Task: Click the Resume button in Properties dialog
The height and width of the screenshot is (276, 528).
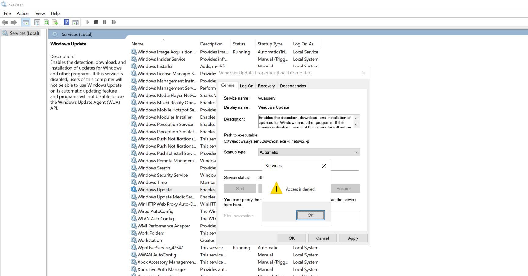Action: 345,189
